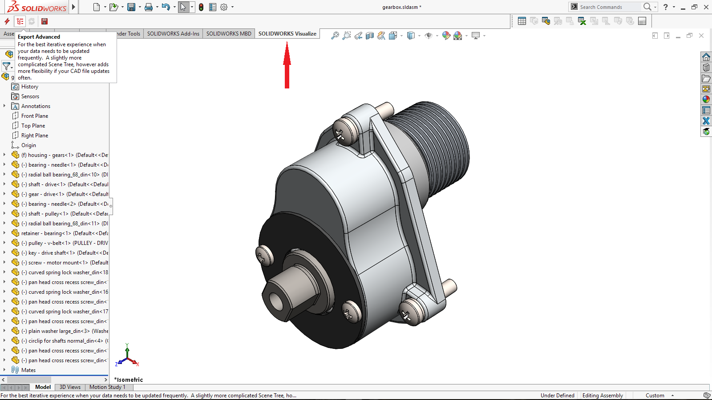Switch to the Motion Study 1 tab
The height and width of the screenshot is (400, 712).
pyautogui.click(x=107, y=387)
